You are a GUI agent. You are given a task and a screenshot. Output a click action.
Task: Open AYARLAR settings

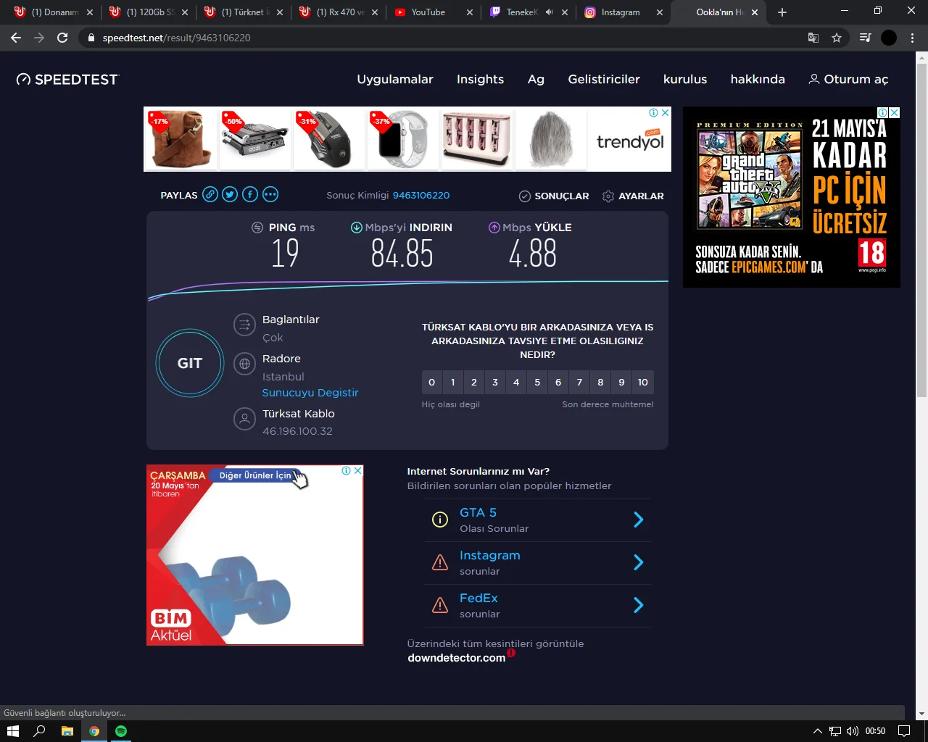[x=633, y=196]
